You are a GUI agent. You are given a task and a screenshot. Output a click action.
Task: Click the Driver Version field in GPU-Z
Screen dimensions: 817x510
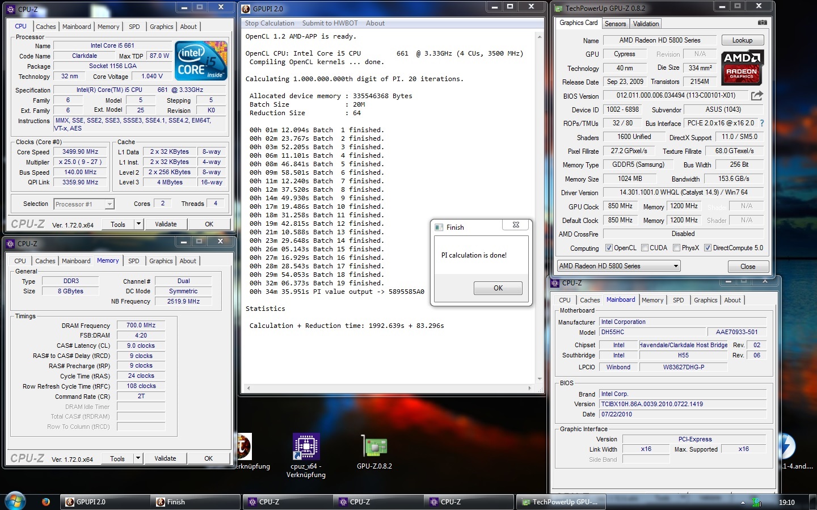683,192
